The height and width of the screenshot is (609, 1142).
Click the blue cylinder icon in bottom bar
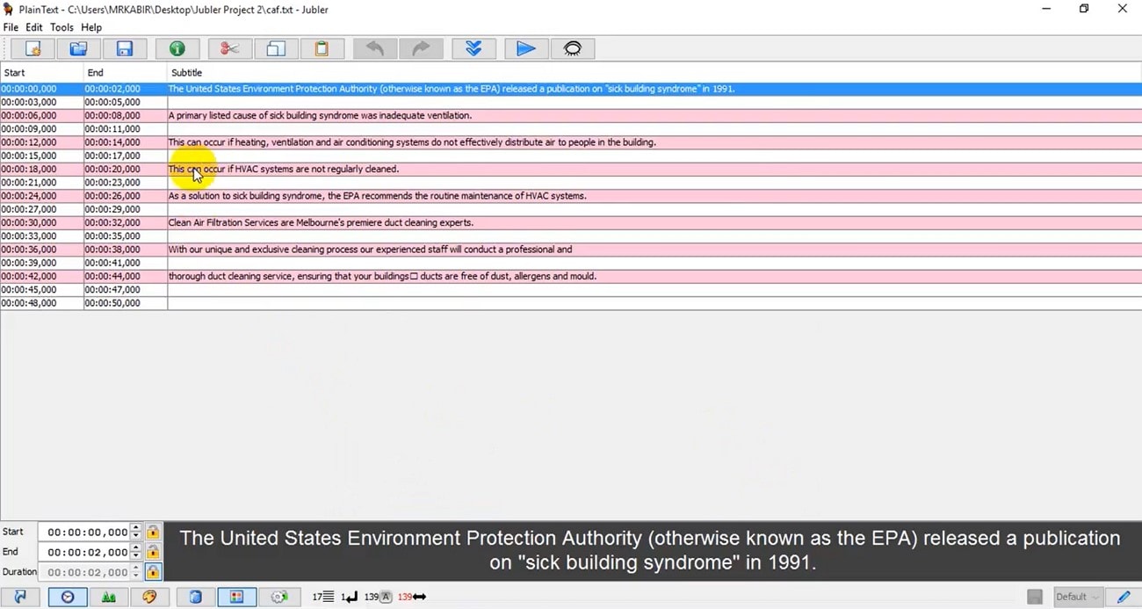point(196,597)
